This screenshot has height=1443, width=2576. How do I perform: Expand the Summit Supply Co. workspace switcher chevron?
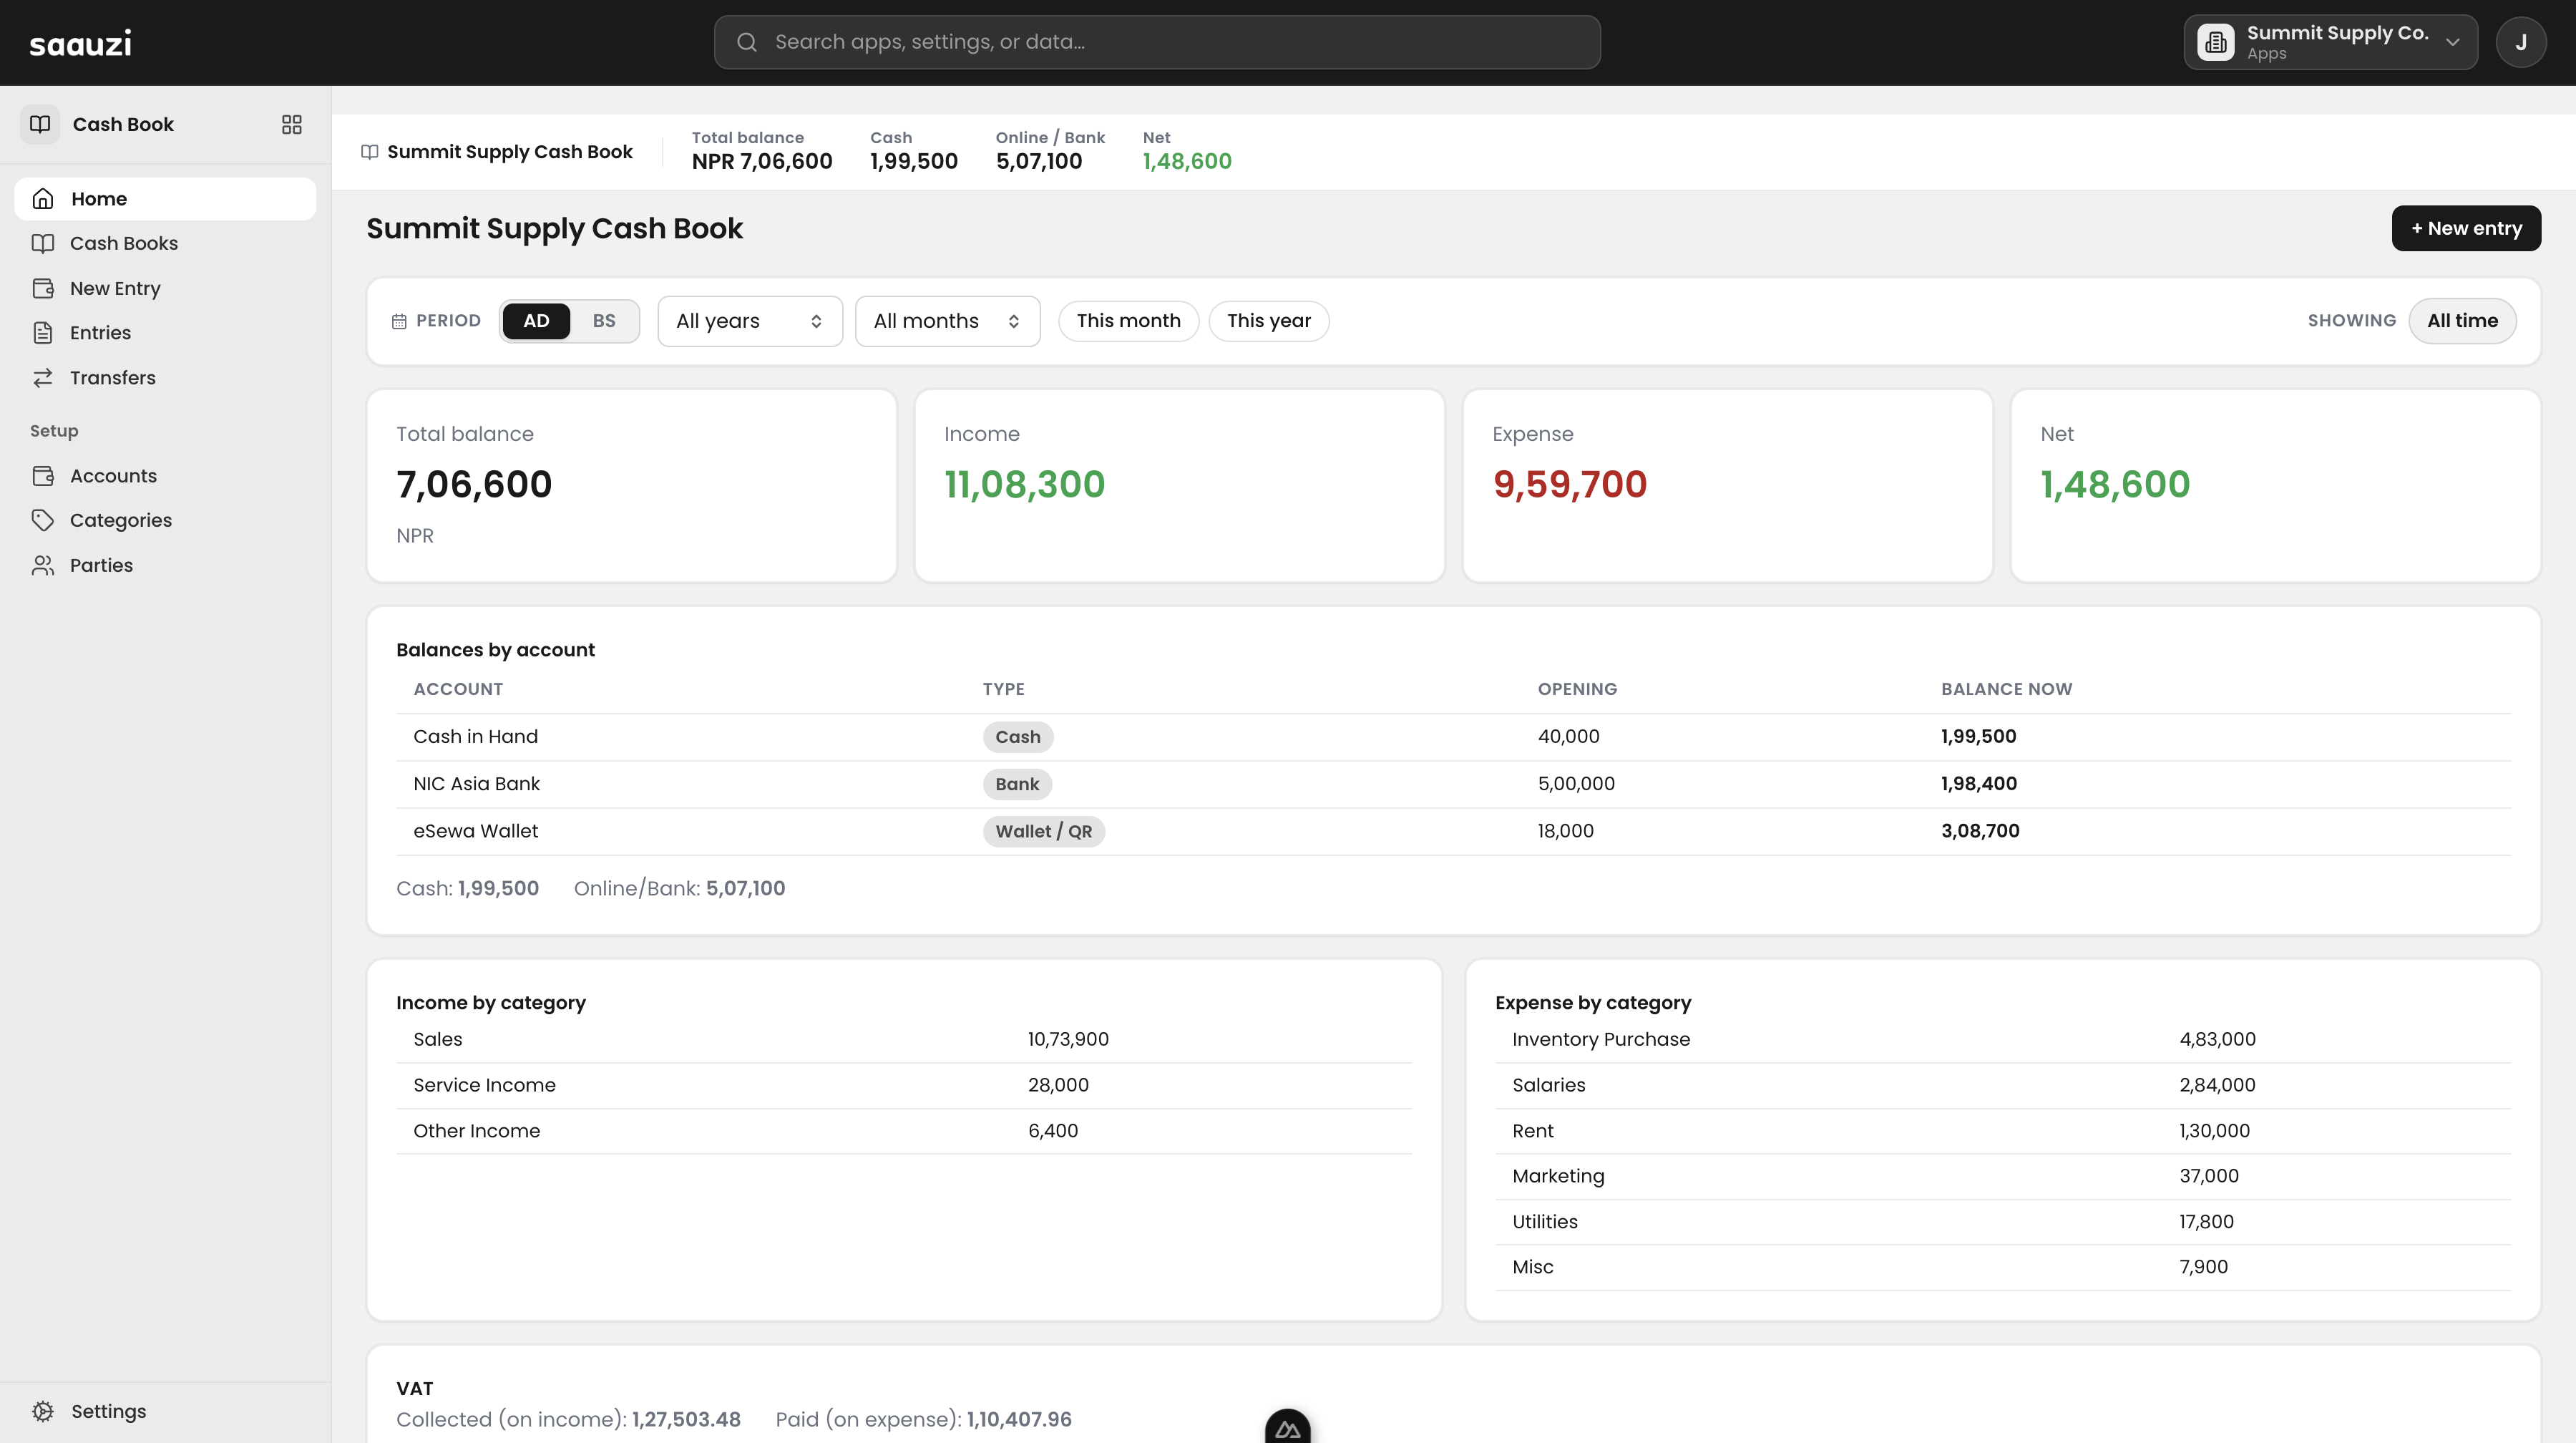2453,42
